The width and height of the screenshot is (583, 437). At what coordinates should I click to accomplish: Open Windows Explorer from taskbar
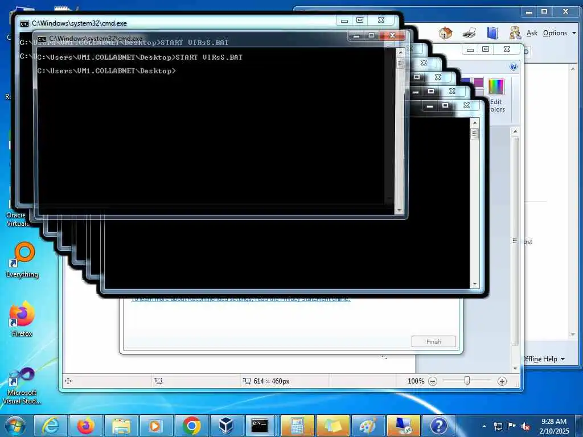click(x=121, y=426)
